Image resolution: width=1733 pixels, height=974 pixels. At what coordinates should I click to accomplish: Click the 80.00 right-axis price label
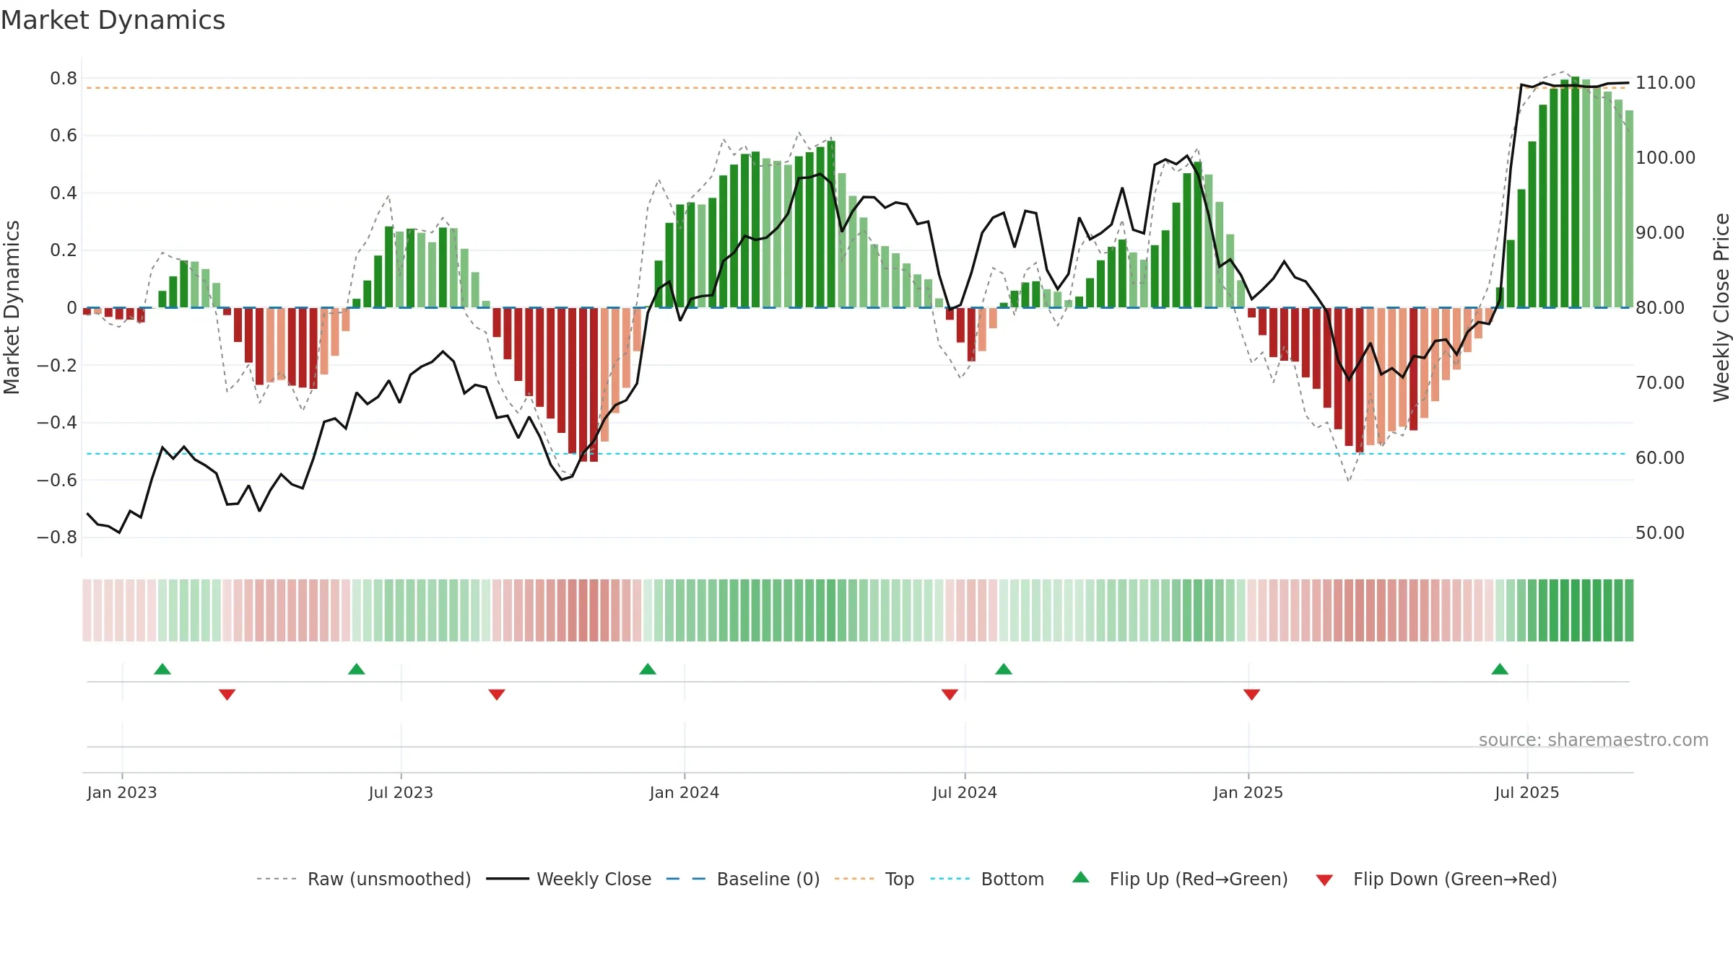click(1660, 307)
